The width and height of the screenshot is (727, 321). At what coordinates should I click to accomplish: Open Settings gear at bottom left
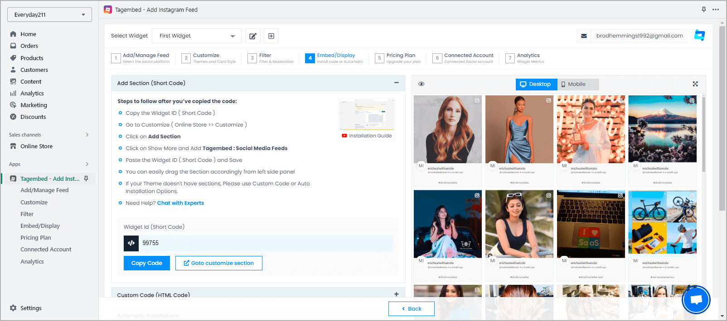13,308
